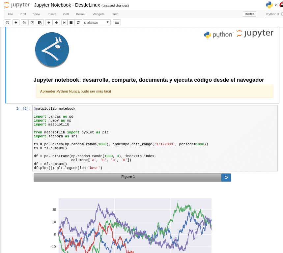
Task: Open the Widgets menu
Action: [x=98, y=14]
